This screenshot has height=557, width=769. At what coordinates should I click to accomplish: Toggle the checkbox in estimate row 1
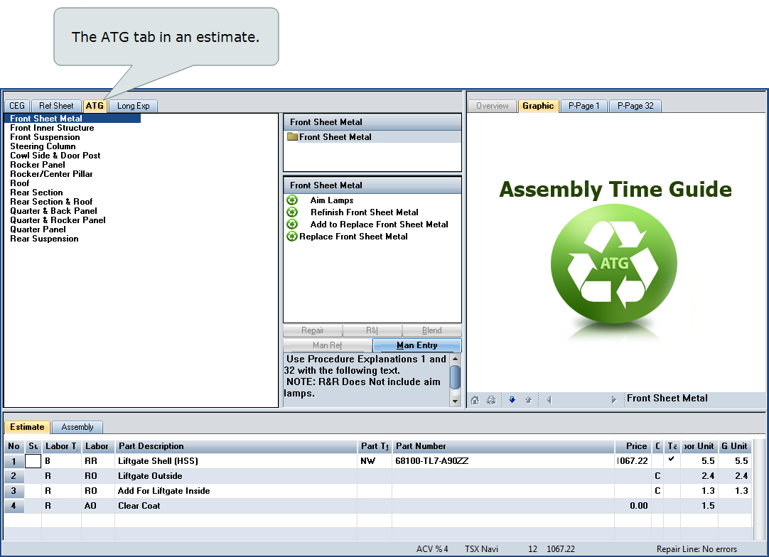point(33,461)
